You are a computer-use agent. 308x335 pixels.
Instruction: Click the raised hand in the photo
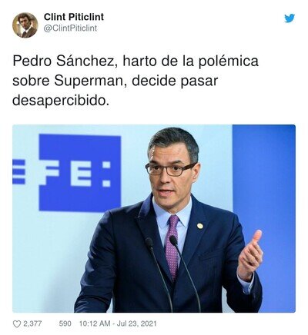249,254
